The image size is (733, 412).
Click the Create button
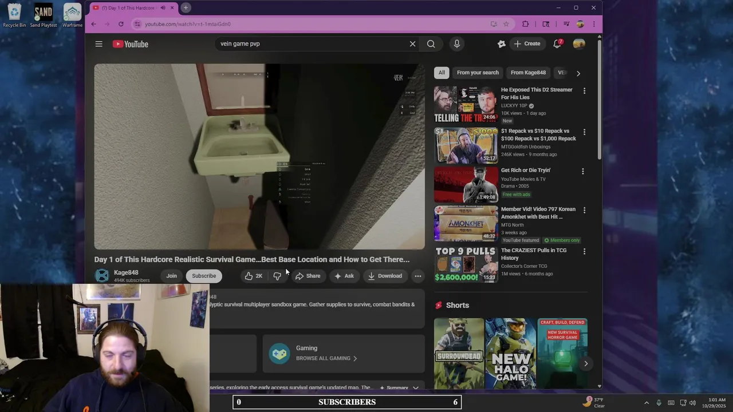(527, 44)
